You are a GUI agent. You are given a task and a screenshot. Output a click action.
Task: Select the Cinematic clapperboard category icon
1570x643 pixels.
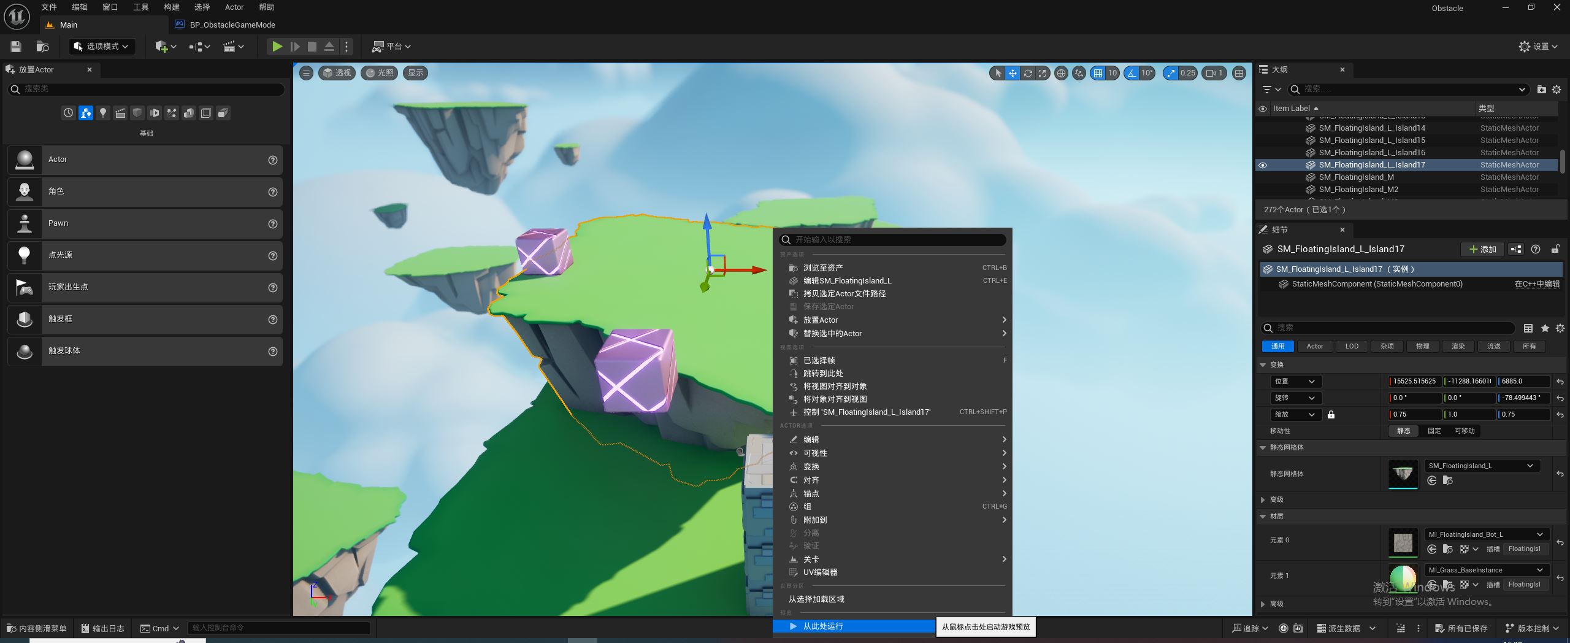tap(120, 113)
